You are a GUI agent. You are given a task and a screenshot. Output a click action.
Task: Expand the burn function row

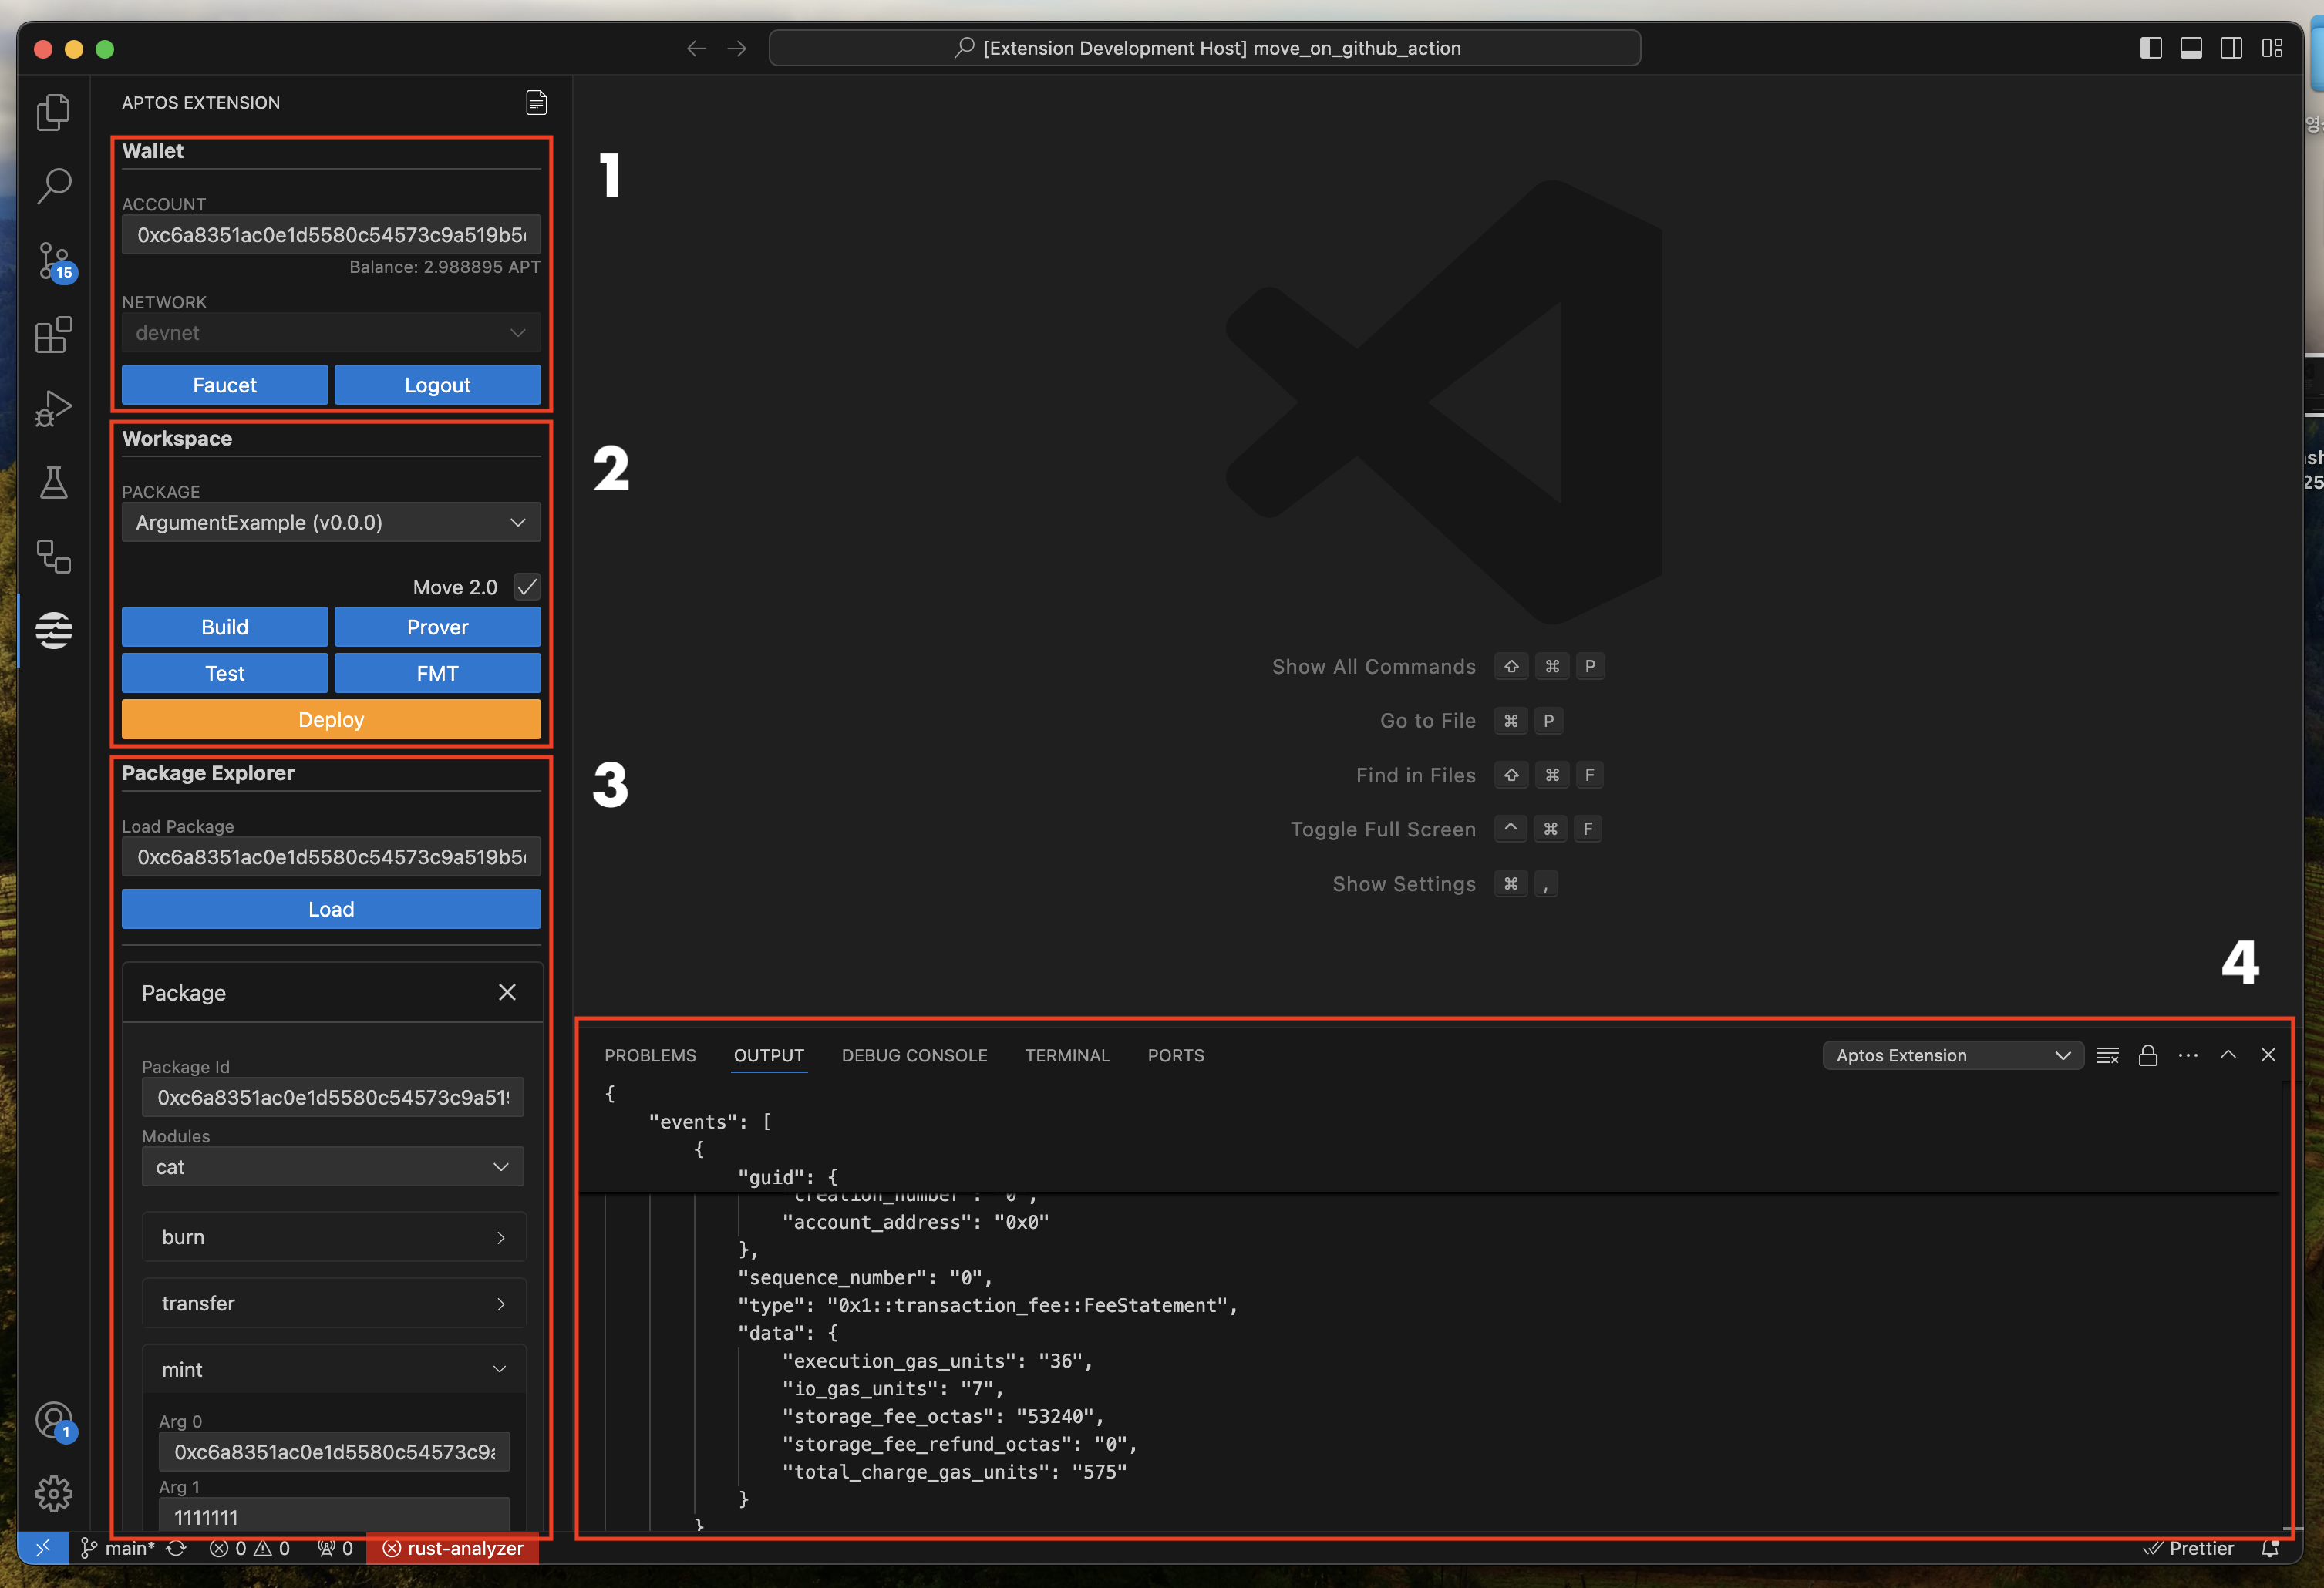[x=334, y=1237]
